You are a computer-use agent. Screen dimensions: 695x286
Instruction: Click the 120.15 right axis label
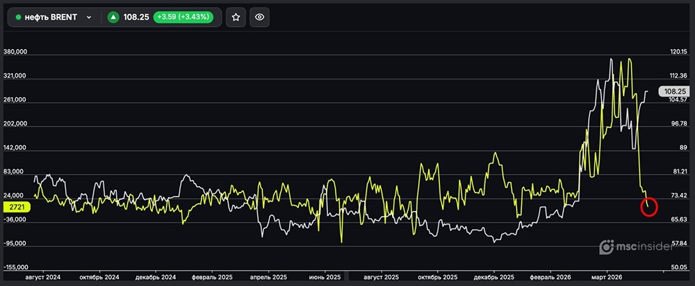[678, 52]
